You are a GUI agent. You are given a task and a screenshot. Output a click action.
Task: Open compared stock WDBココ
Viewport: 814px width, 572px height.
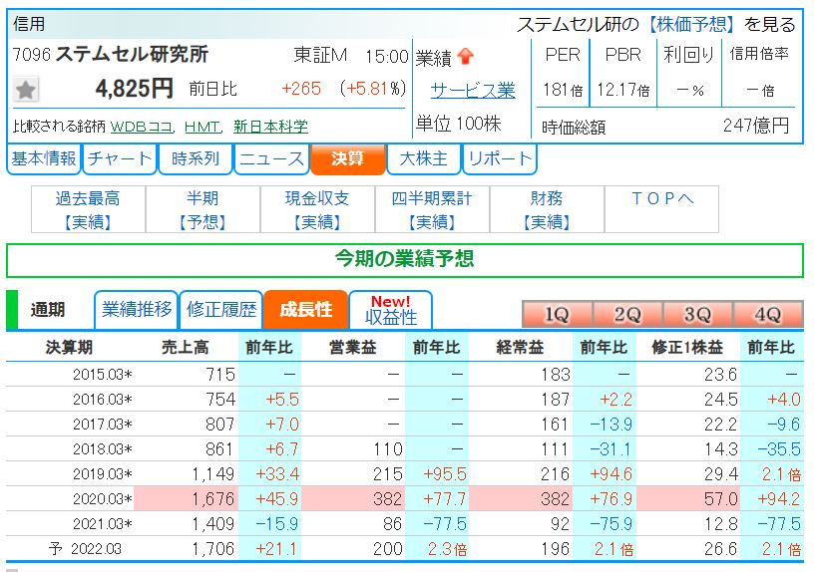(x=142, y=127)
